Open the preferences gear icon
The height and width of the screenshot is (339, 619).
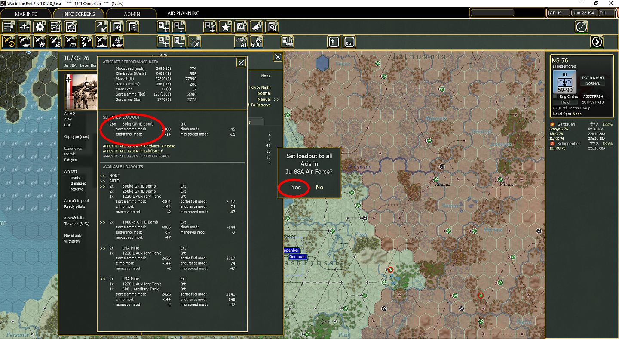(x=40, y=27)
